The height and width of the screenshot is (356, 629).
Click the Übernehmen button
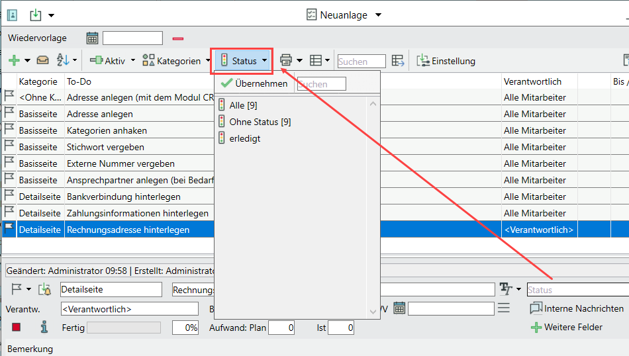255,83
